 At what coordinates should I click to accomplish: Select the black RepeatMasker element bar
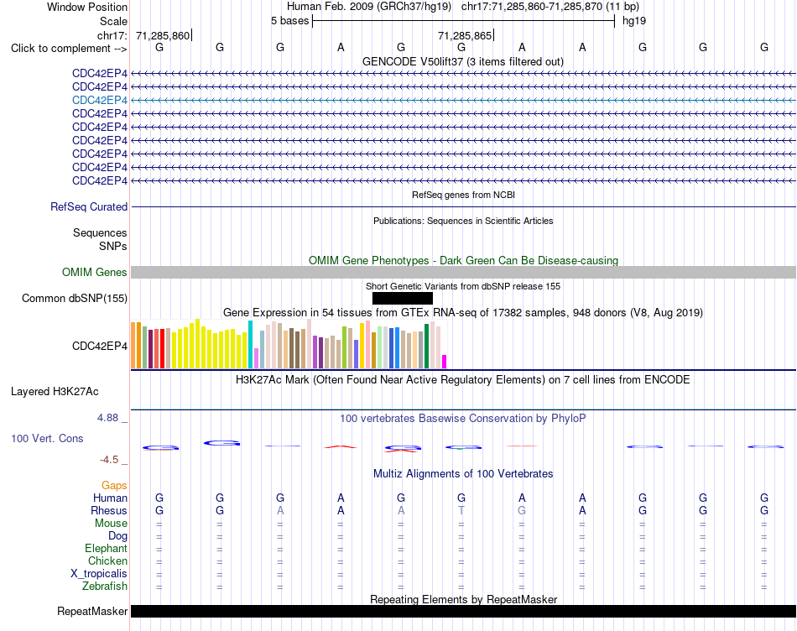point(463,611)
